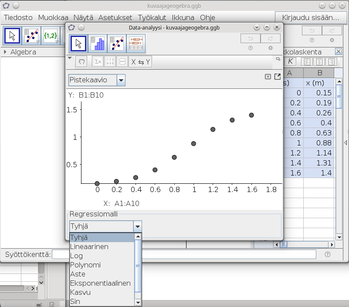
Task: Click the Move arrow tool in Data-analyysi
Action: click(x=78, y=43)
